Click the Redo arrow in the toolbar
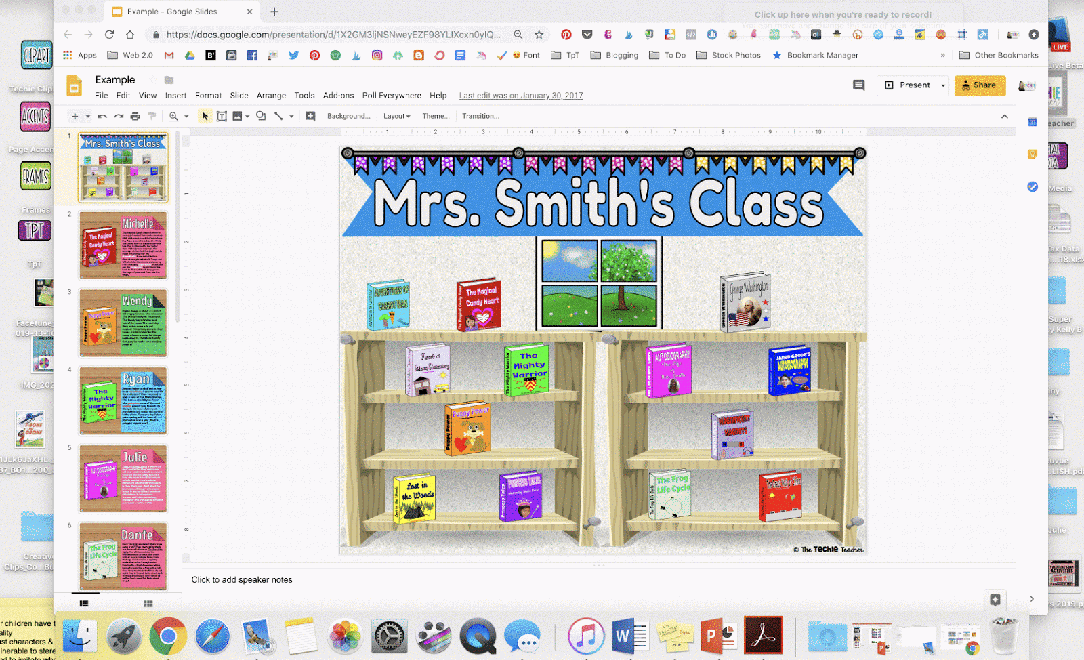This screenshot has width=1084, height=660. 119,117
